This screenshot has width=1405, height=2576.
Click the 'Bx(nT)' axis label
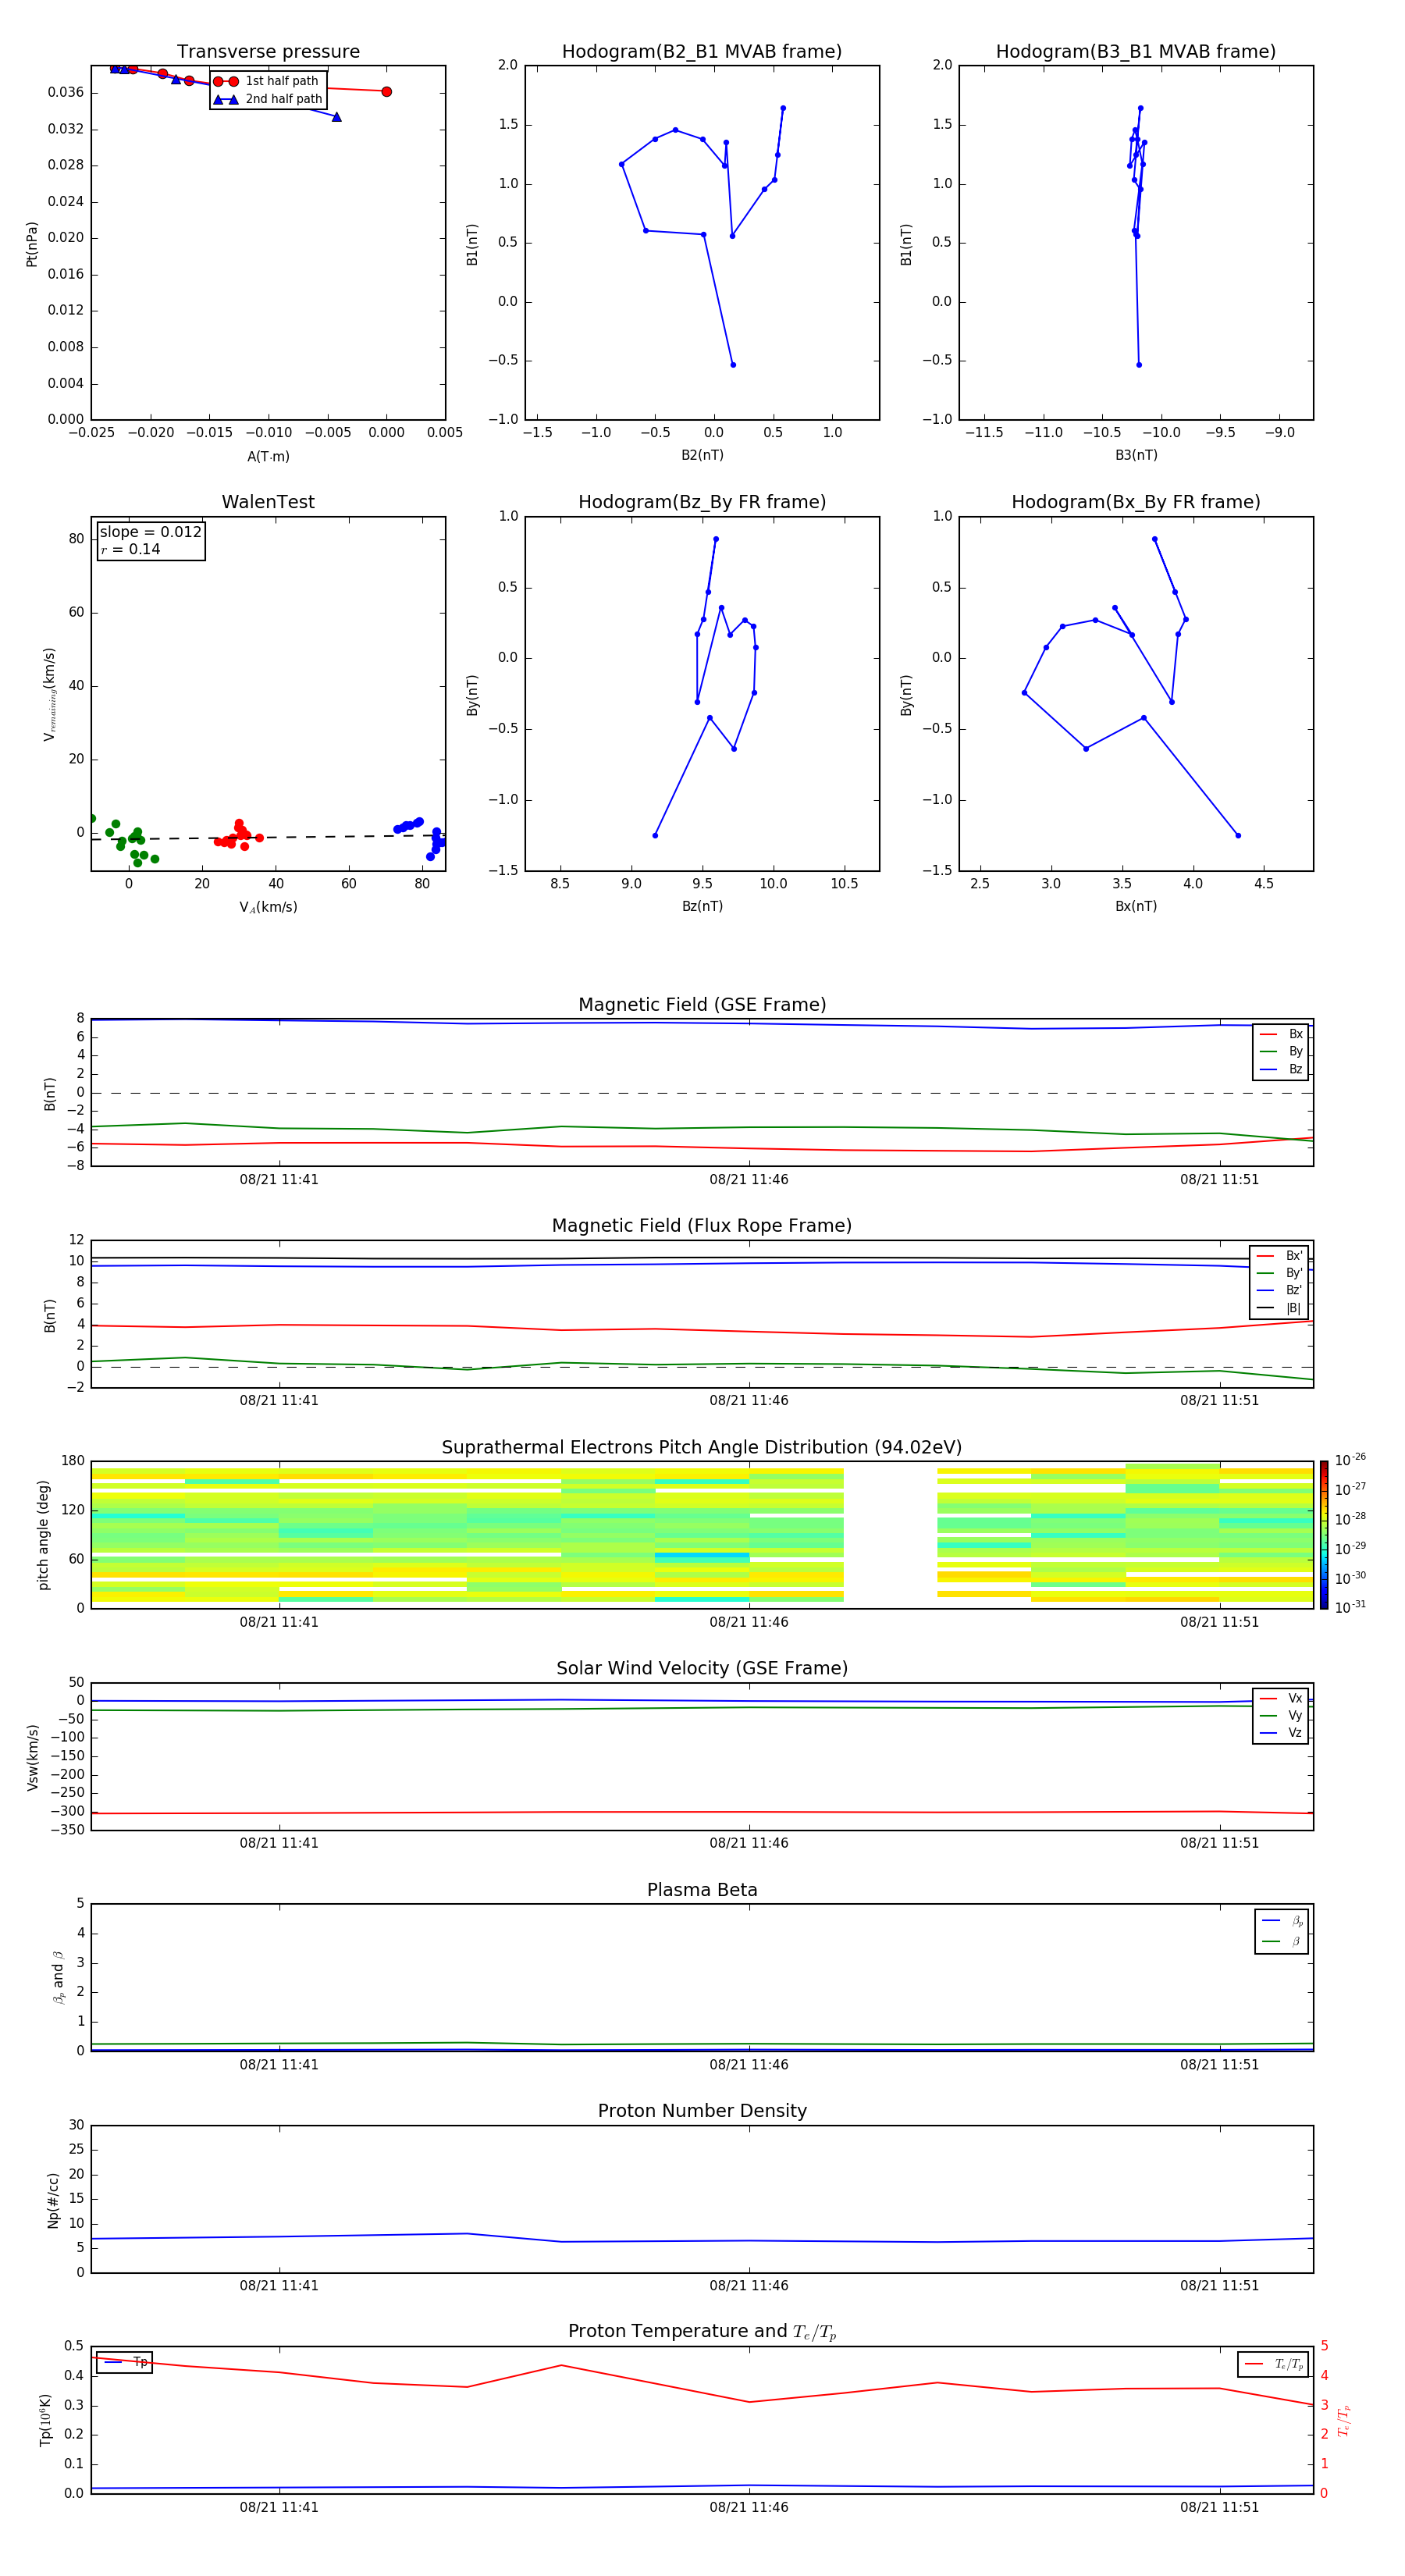pos(1136,906)
